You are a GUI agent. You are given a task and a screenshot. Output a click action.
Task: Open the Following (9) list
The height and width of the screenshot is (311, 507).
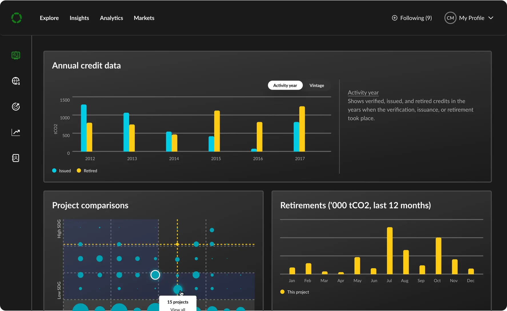(416, 18)
